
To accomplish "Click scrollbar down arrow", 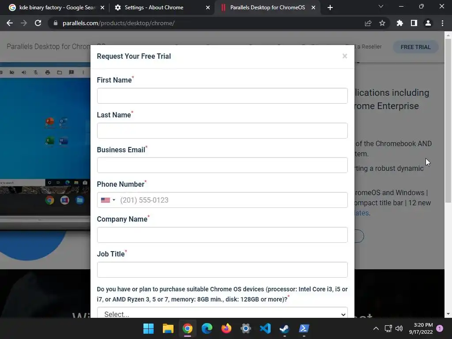I will (448, 314).
